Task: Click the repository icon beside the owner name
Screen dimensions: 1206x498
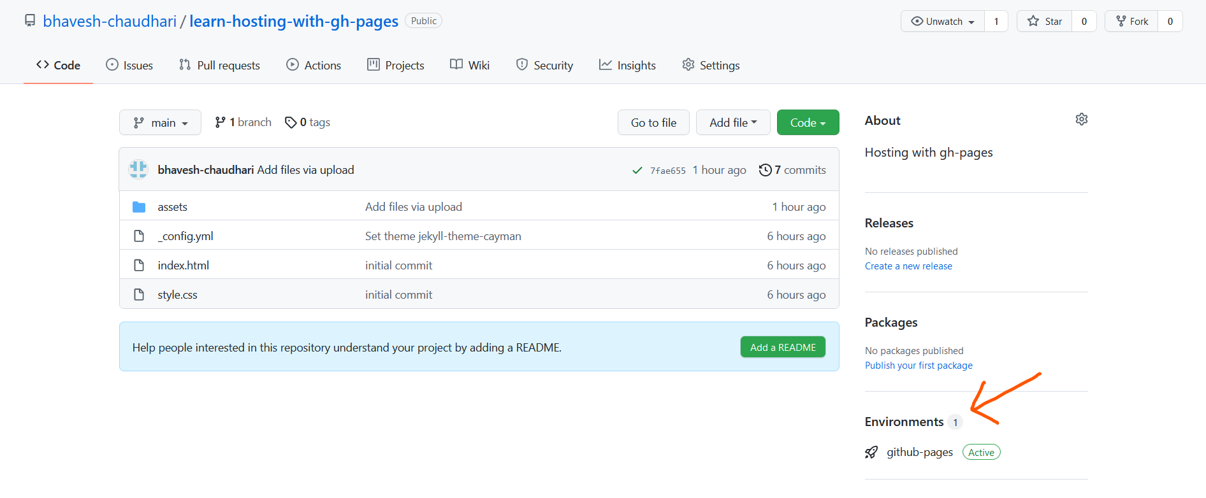Action: 30,21
